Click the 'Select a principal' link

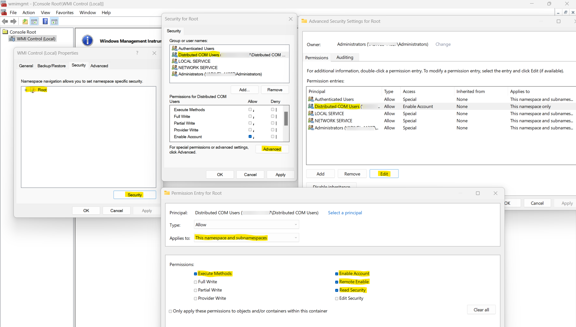[x=345, y=213]
